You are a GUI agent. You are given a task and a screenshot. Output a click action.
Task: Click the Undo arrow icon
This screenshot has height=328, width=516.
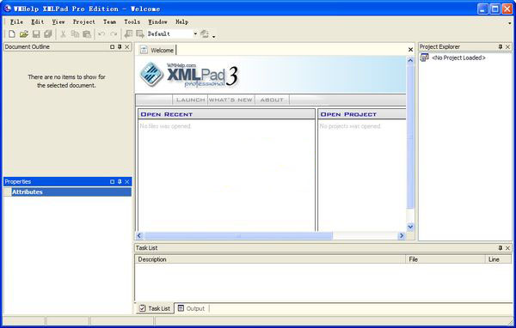pyautogui.click(x=101, y=33)
